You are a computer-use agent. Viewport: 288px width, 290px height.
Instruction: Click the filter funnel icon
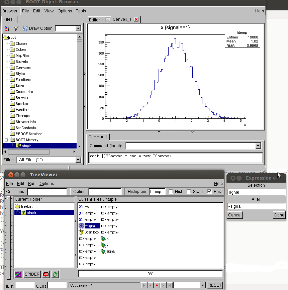(16, 29)
